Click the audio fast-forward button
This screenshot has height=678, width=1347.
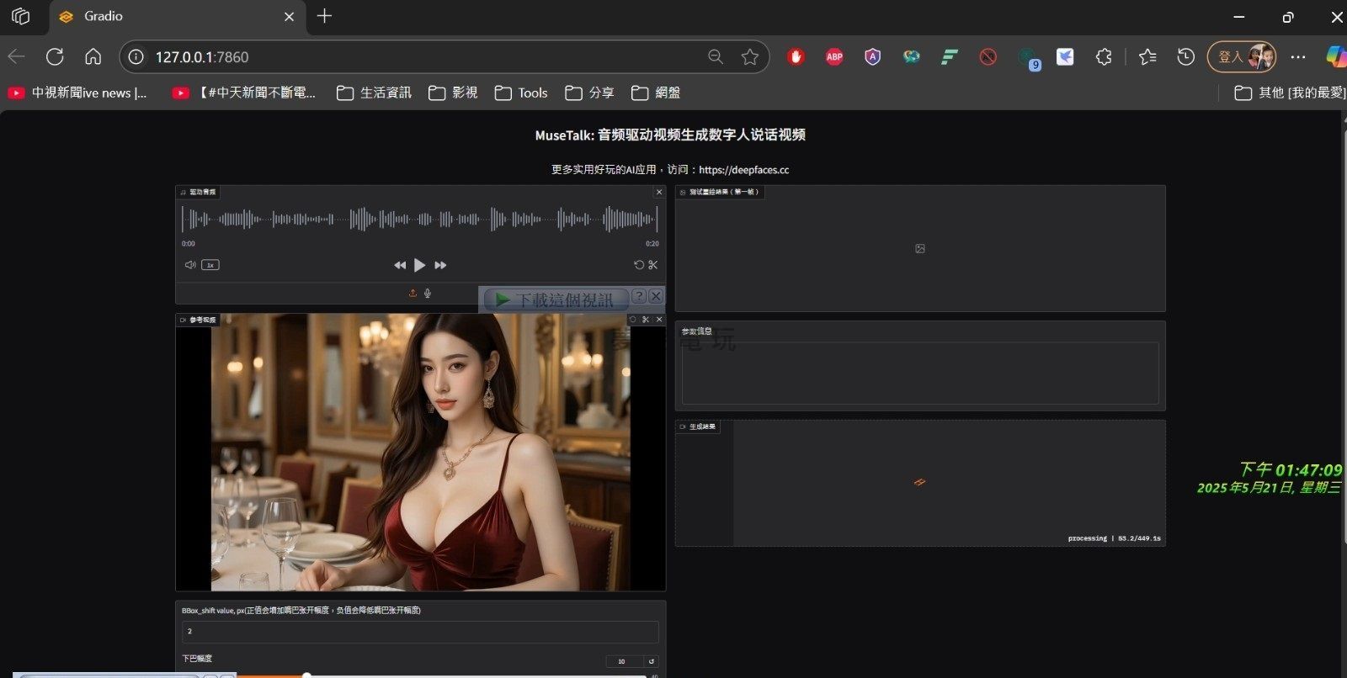pyautogui.click(x=440, y=265)
